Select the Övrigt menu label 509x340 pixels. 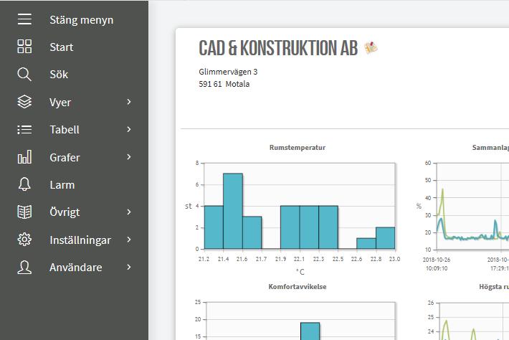65,212
